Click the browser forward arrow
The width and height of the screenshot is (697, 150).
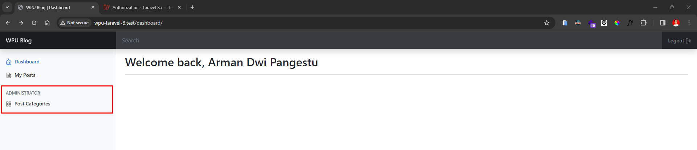click(x=21, y=23)
